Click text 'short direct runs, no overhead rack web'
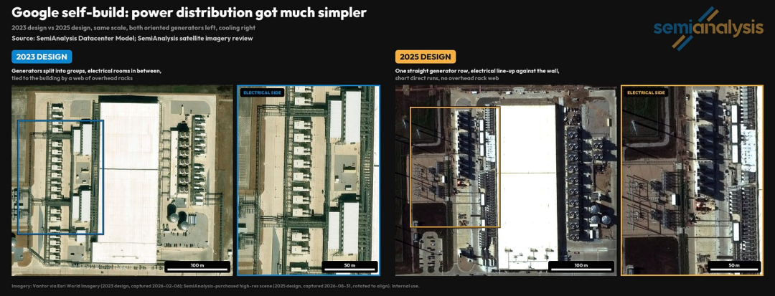The image size is (775, 296). 448,78
